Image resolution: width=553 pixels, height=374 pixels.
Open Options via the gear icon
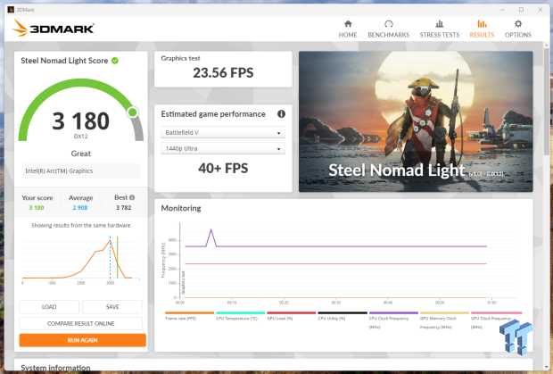[x=517, y=23]
